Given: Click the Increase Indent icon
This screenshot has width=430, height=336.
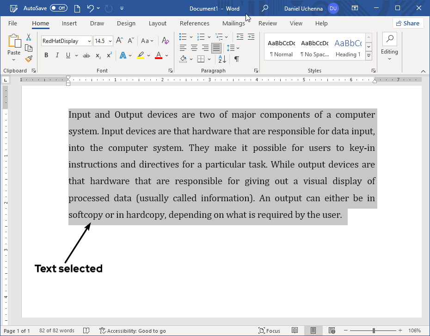Looking at the screenshot, I should tap(251, 37).
